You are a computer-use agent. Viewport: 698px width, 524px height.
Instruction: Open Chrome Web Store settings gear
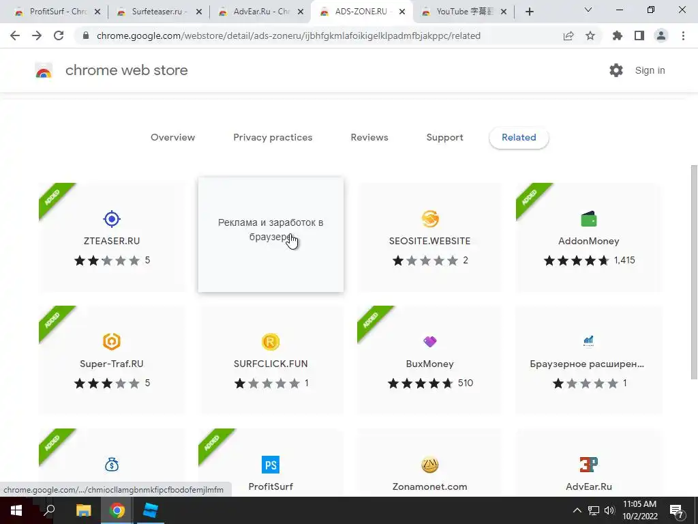(616, 70)
